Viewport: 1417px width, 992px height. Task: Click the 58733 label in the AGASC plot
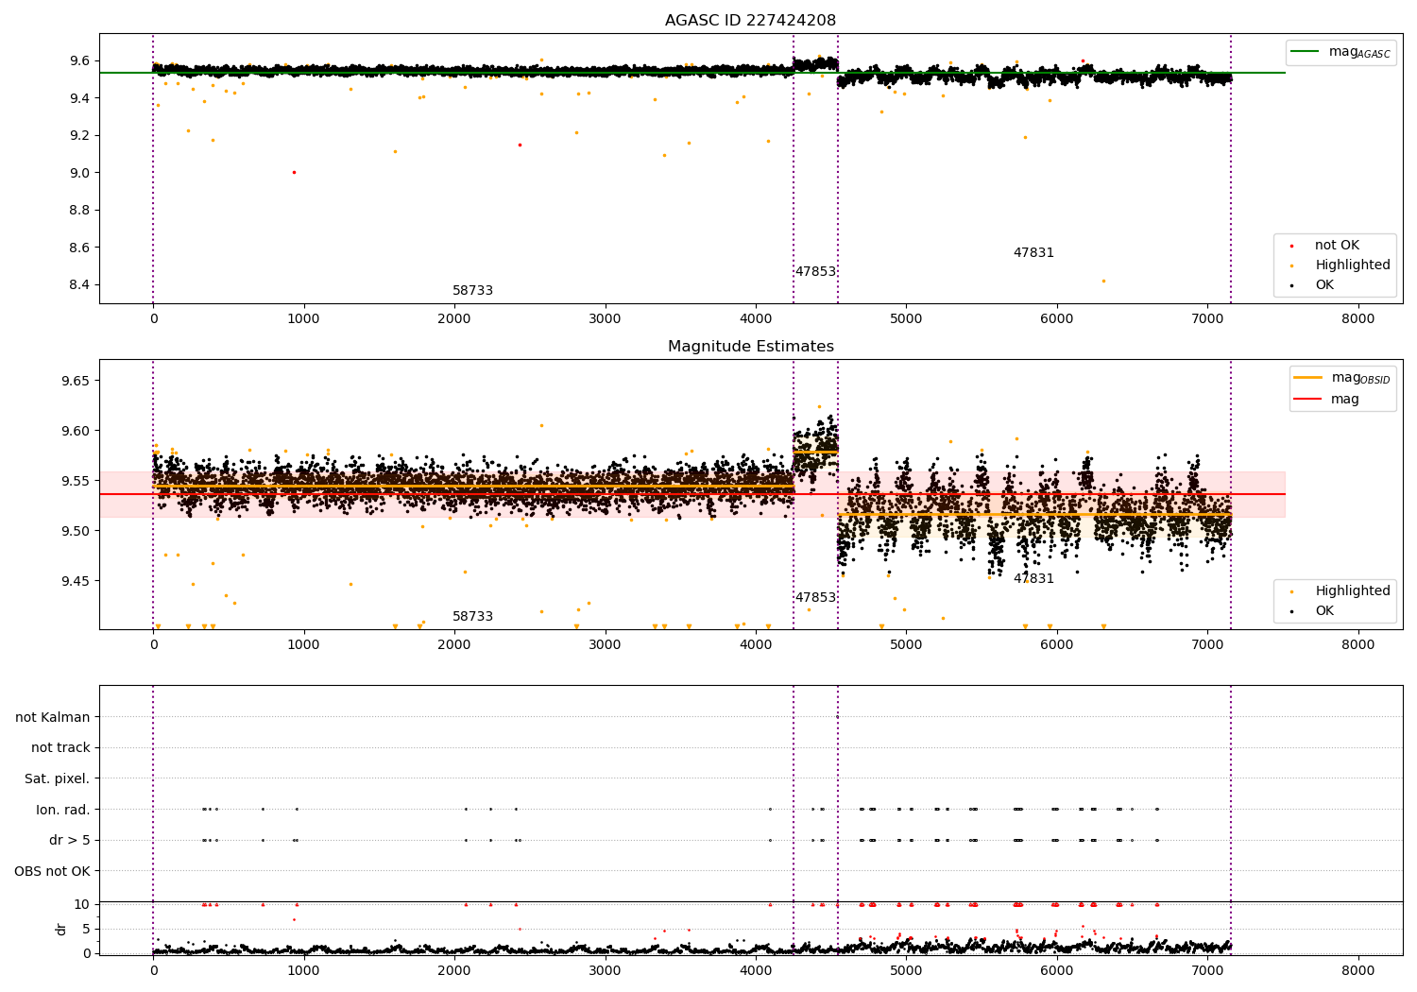click(x=472, y=291)
